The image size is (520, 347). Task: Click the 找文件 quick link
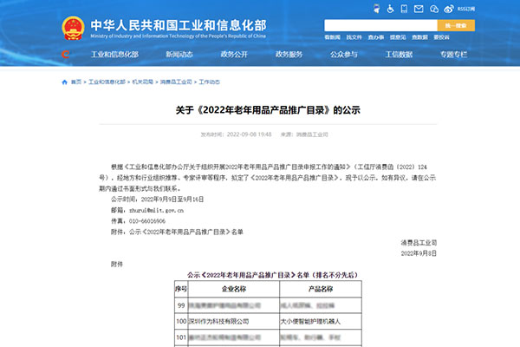(354, 37)
